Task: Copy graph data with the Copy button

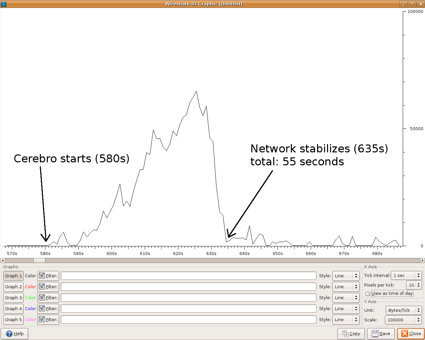Action: 351,334
